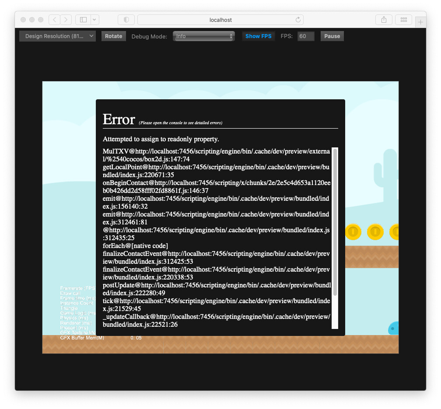Reload the localhost page
This screenshot has height=409, width=441.
tap(298, 20)
